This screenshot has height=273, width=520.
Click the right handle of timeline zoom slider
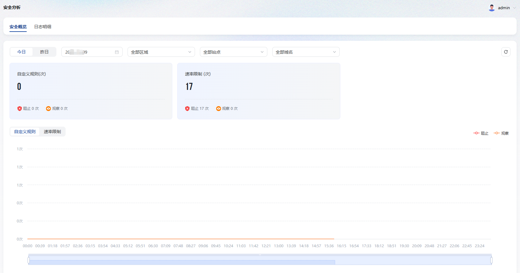pos(491,260)
